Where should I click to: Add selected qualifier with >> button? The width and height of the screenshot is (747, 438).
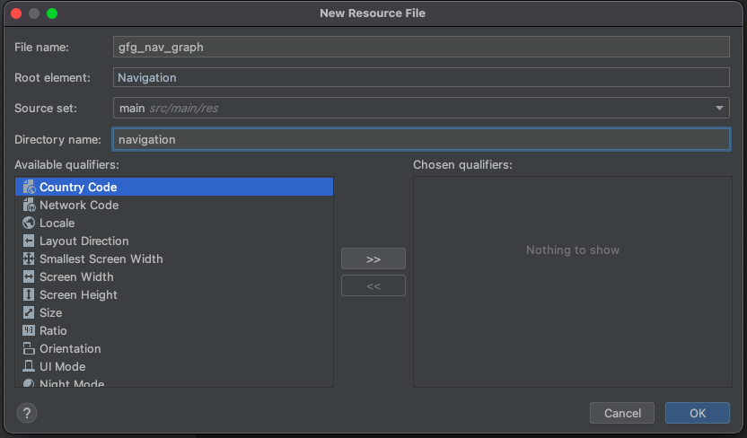[373, 258]
